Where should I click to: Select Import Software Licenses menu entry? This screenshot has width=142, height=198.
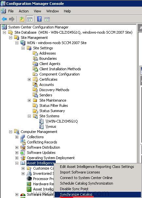click(x=80, y=172)
